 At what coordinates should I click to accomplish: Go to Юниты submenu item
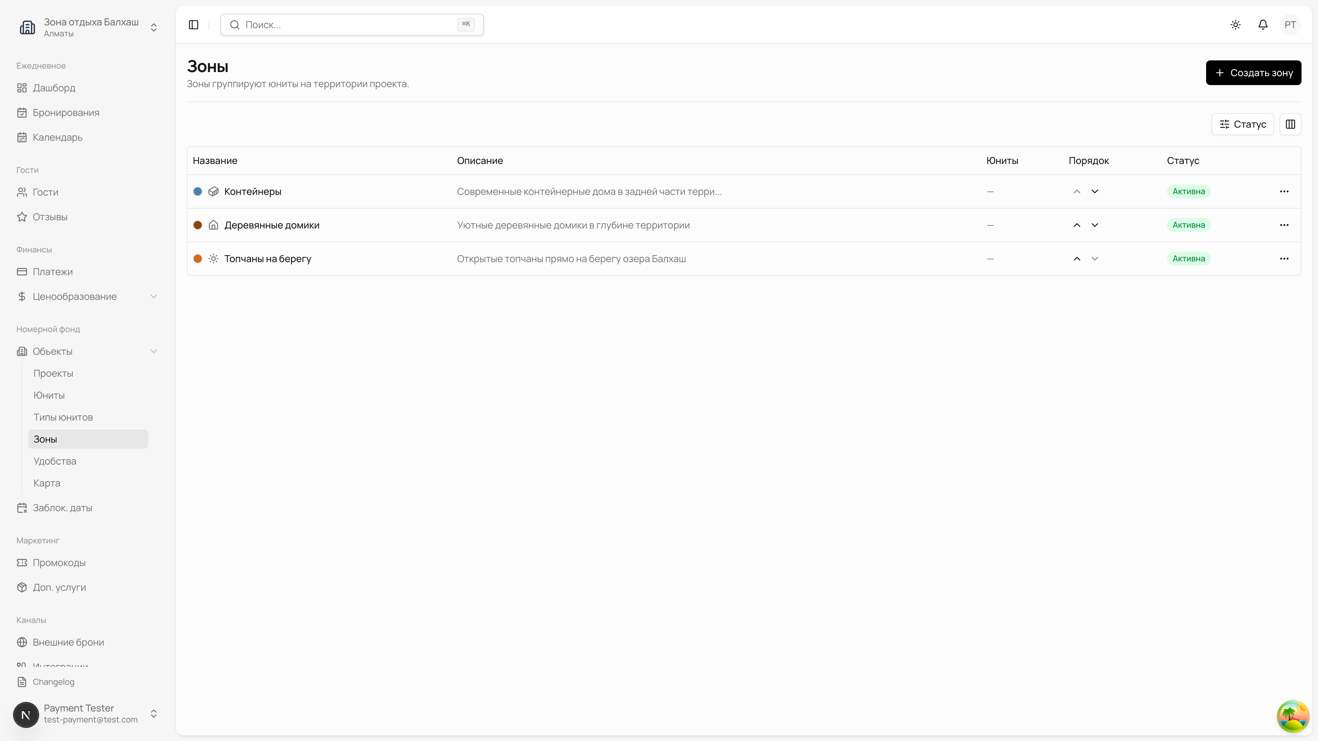(x=49, y=395)
